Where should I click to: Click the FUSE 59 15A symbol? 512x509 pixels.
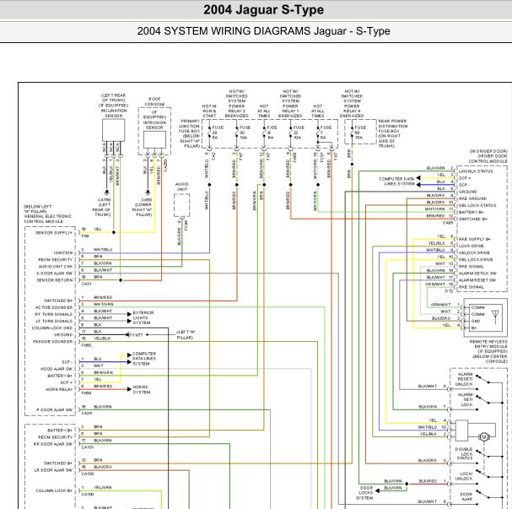click(x=358, y=133)
